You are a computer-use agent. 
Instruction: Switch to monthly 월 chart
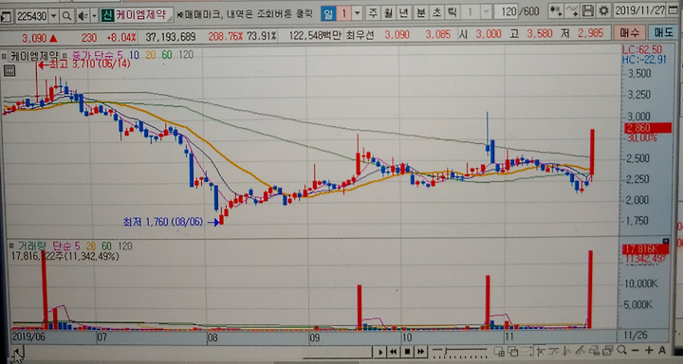[x=389, y=13]
